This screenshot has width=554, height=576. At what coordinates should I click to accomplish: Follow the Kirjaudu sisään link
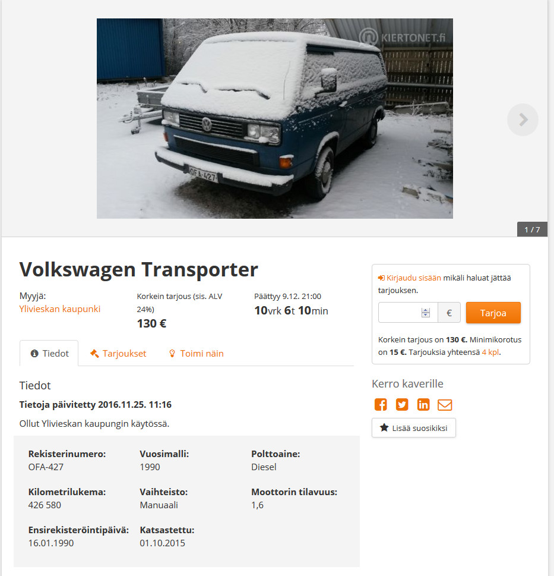(x=413, y=278)
